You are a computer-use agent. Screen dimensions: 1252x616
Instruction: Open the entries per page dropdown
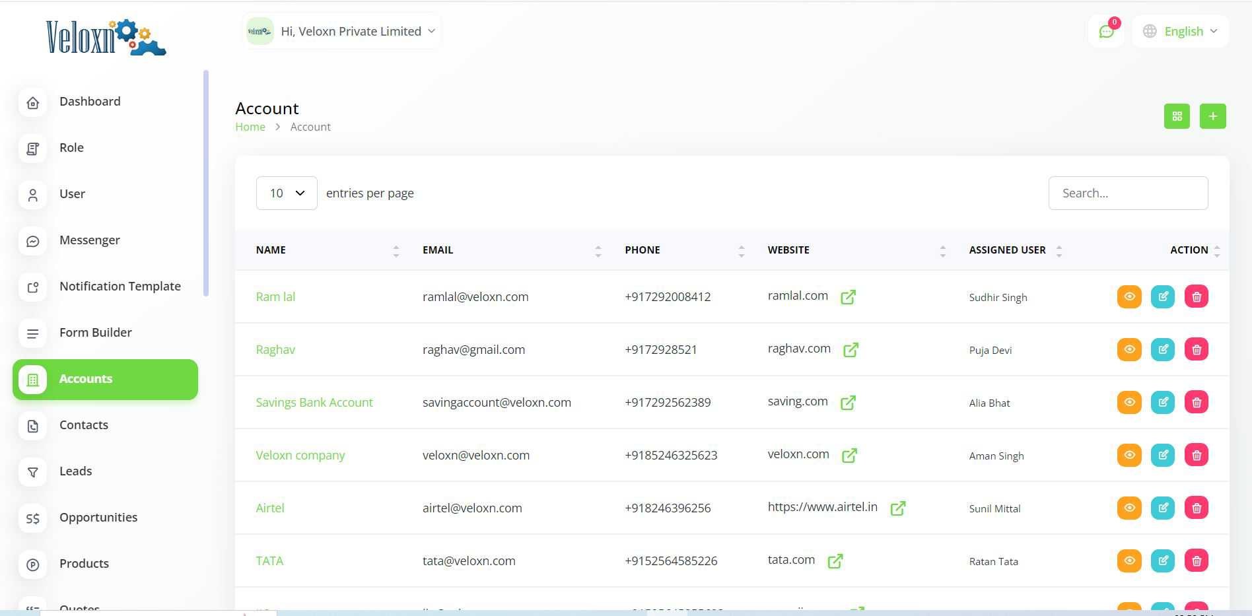(287, 193)
